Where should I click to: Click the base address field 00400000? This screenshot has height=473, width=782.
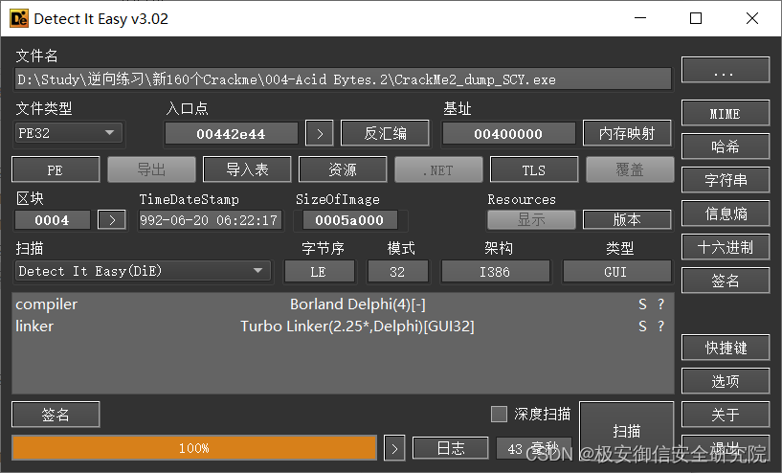[508, 134]
